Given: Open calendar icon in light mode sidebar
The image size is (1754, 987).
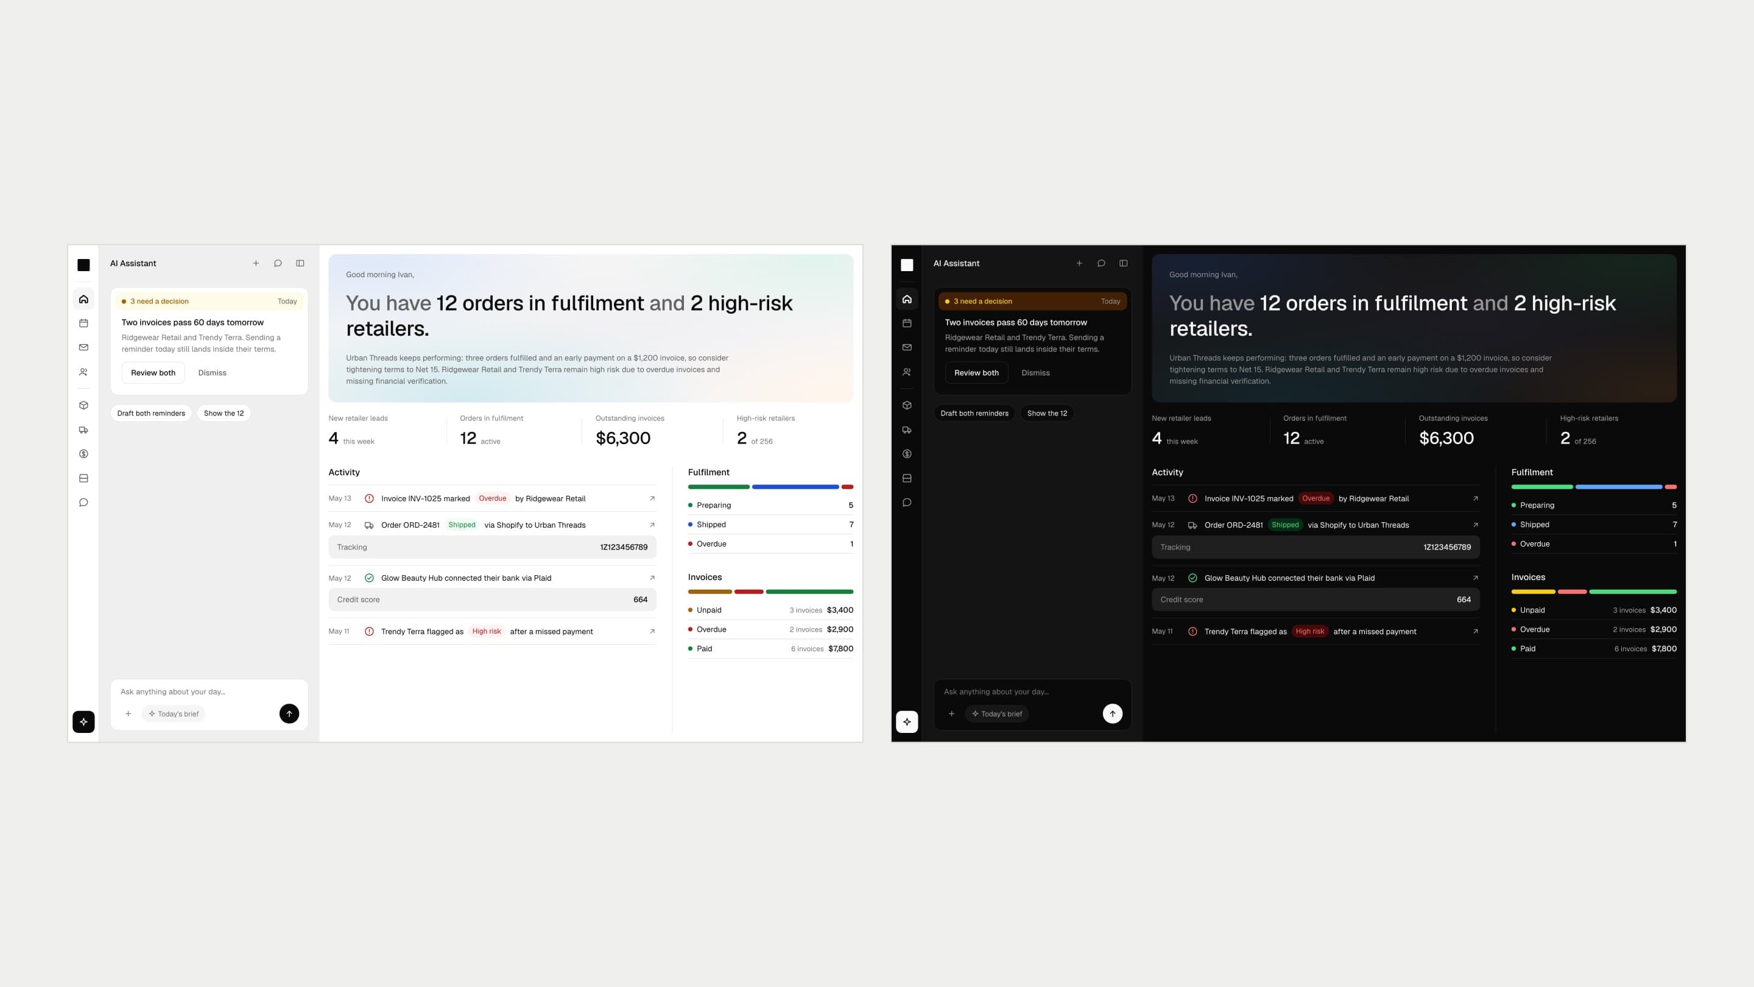Looking at the screenshot, I should [x=84, y=323].
